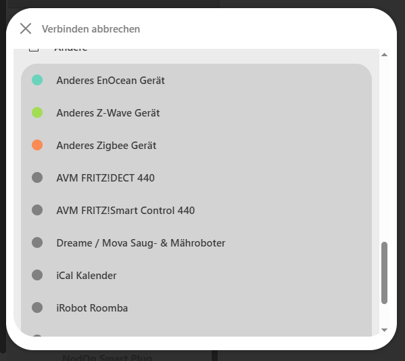The image size is (405, 361).
Task: Choose Anderes Zigbee Gerät entry
Action: (196, 145)
